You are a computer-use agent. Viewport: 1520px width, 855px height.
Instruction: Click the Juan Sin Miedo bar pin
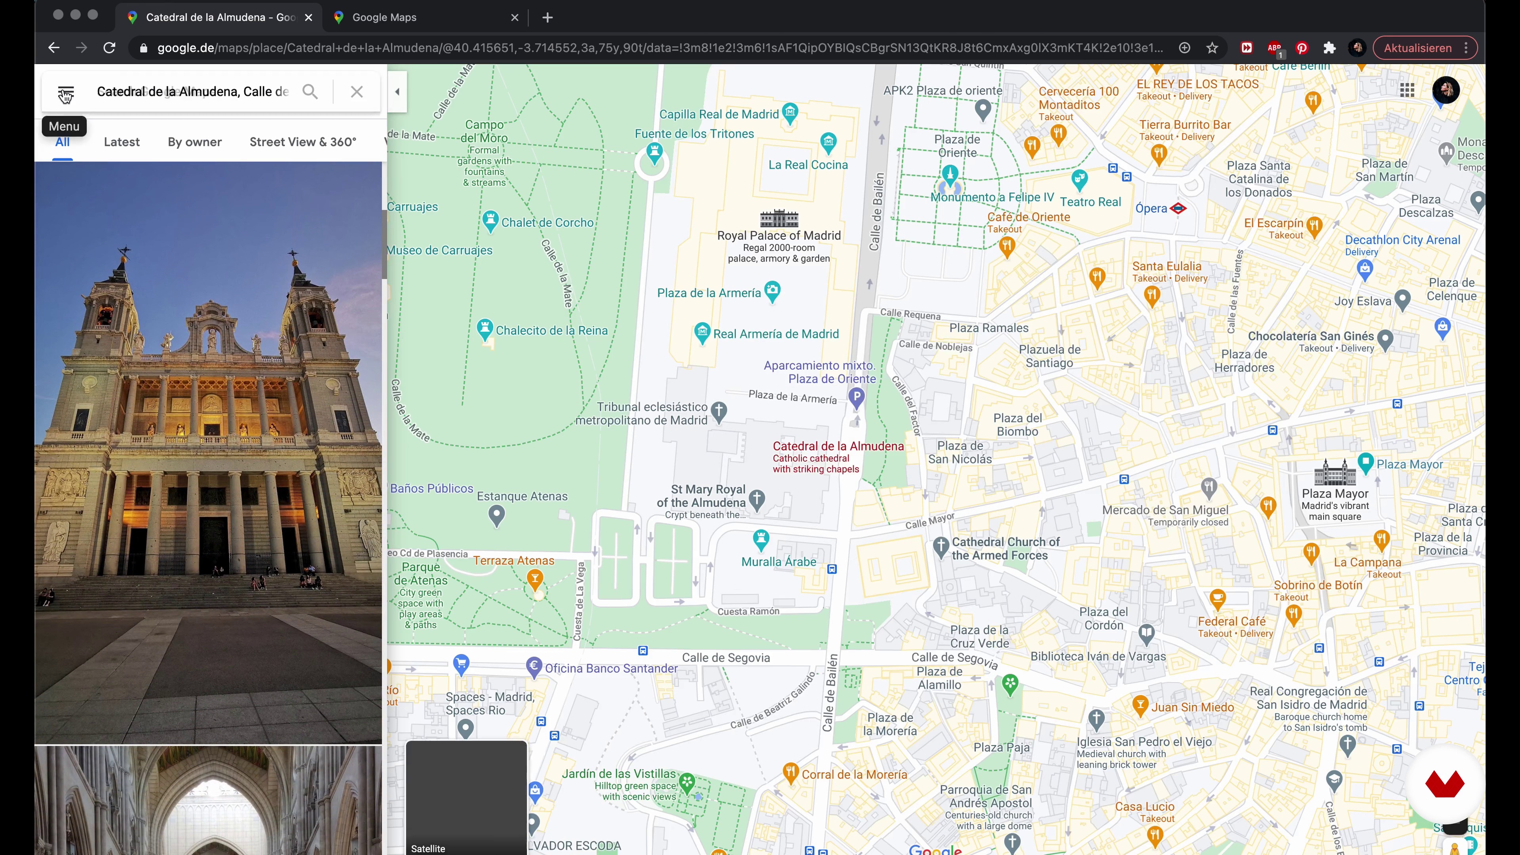click(x=1140, y=706)
